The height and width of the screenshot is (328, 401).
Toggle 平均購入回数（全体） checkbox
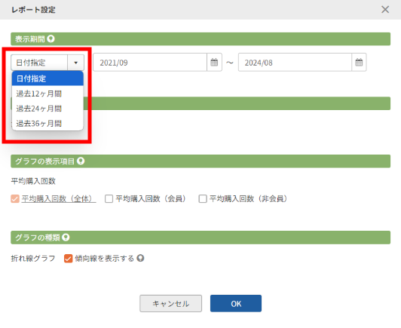click(15, 198)
